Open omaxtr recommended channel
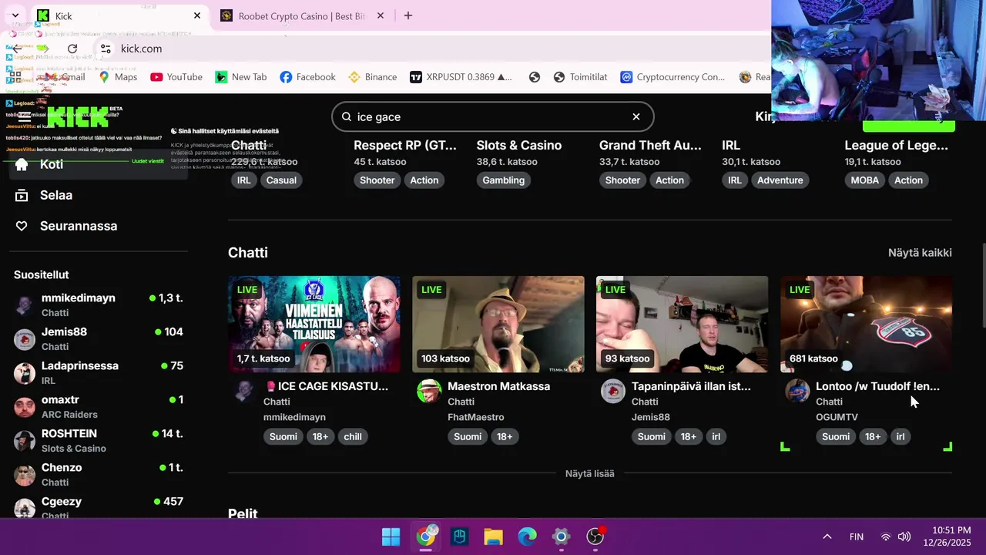Viewport: 986px width, 555px height. point(99,406)
